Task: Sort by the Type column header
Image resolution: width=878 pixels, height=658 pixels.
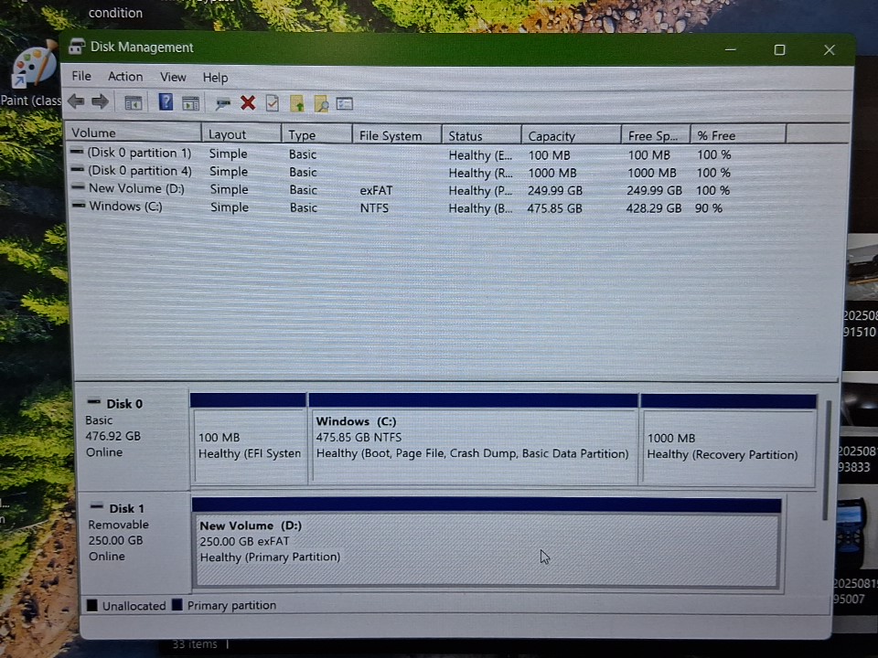Action: 317,135
